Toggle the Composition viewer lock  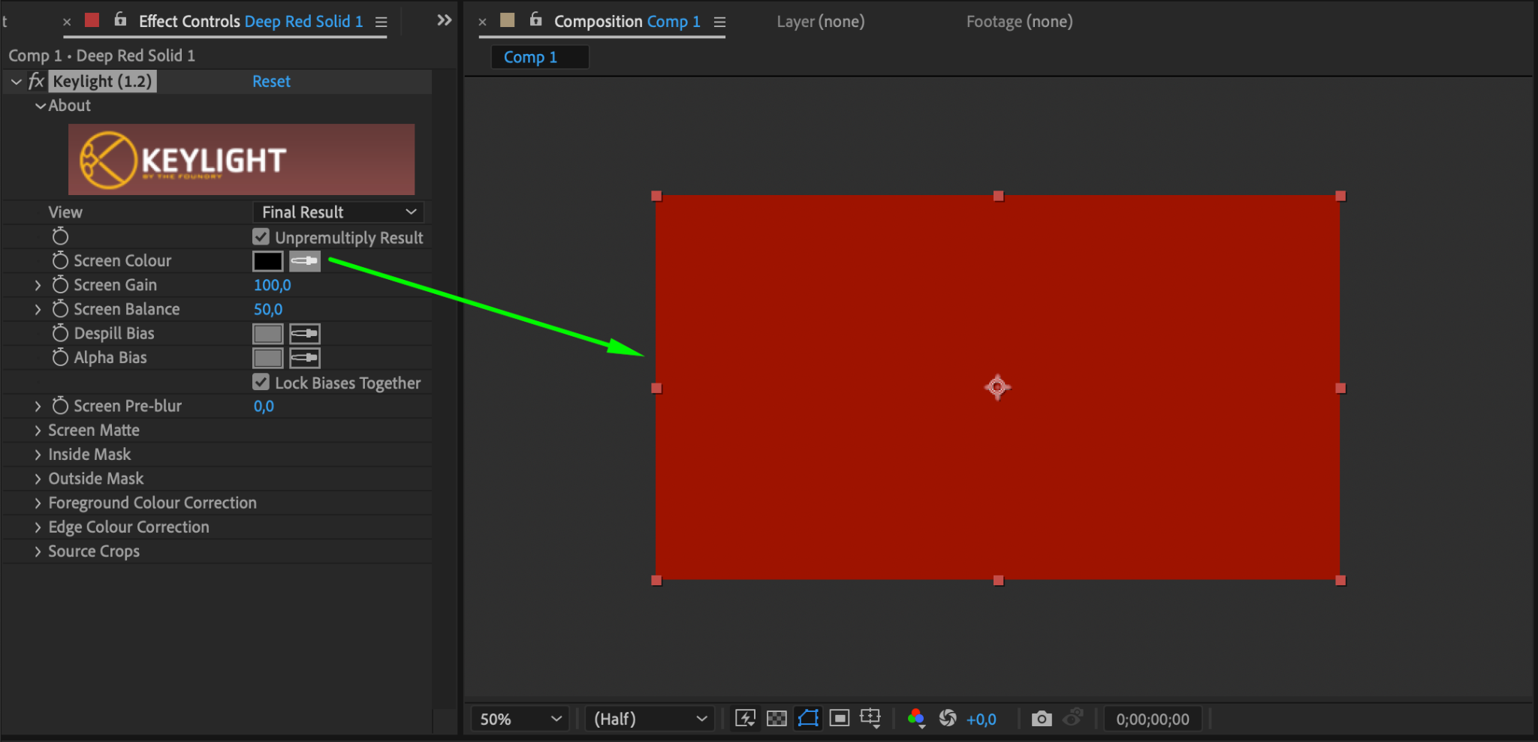pos(535,20)
